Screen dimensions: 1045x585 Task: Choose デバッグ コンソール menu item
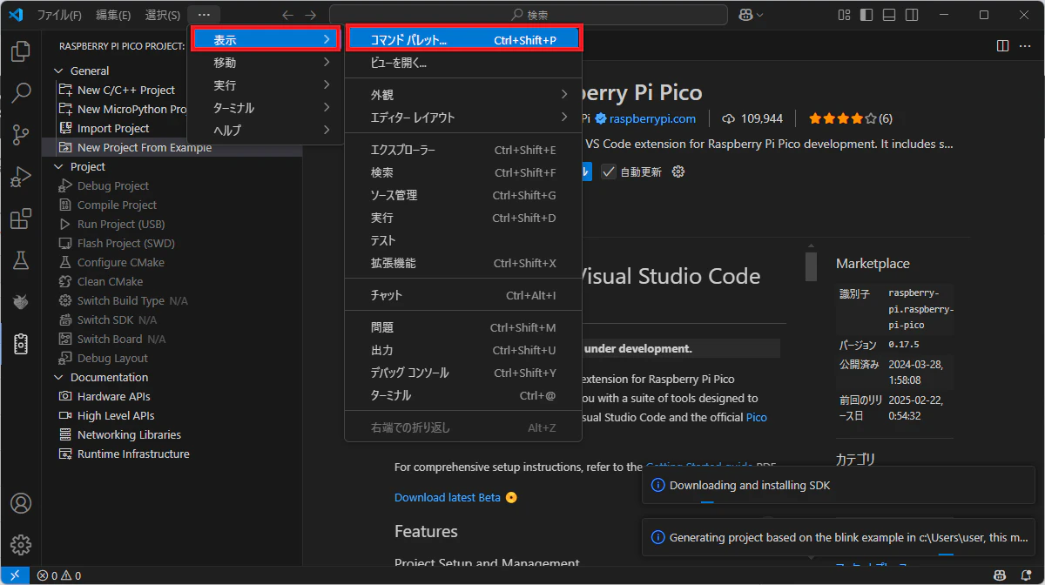coord(463,373)
